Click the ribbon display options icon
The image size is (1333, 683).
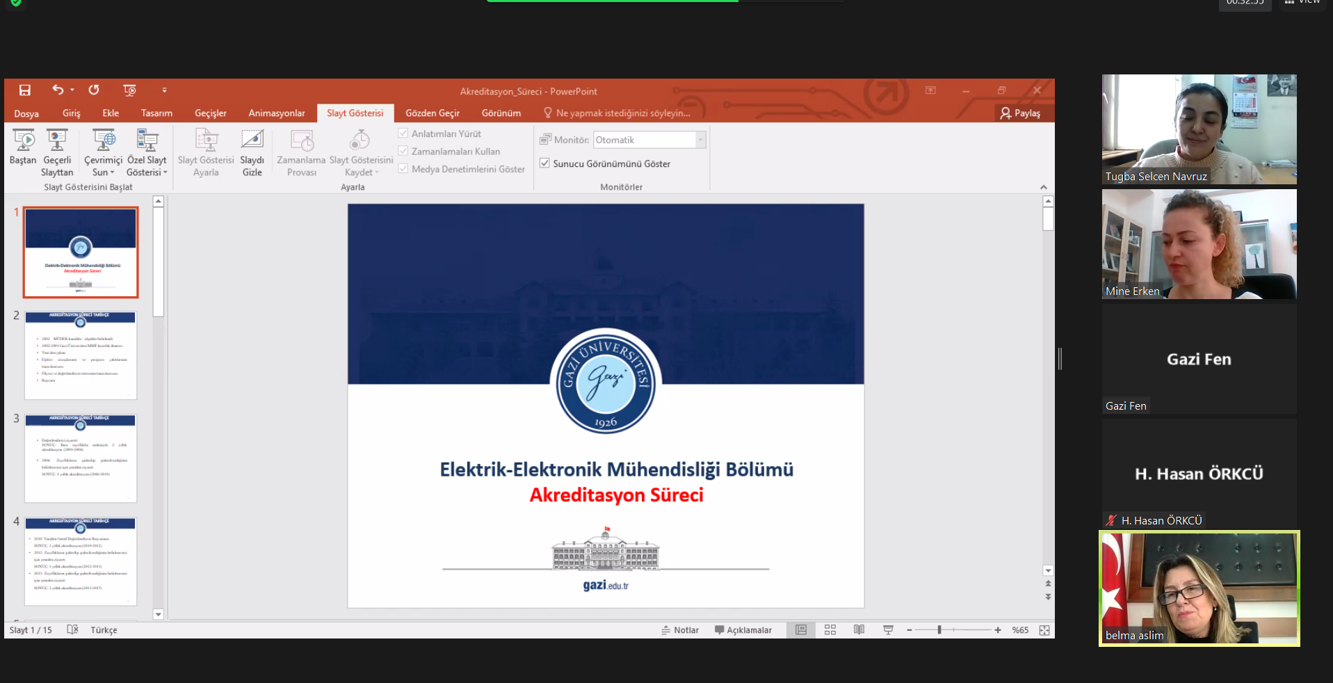[x=930, y=90]
